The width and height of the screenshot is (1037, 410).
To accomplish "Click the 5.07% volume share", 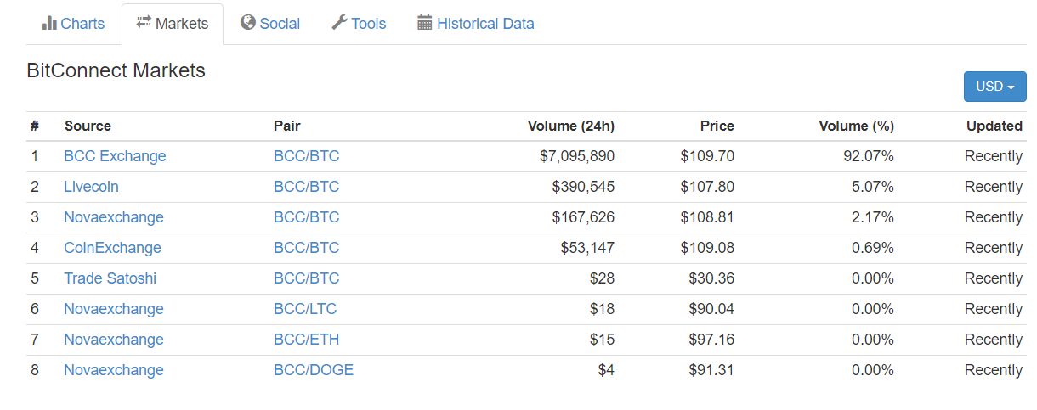I will pos(873,187).
